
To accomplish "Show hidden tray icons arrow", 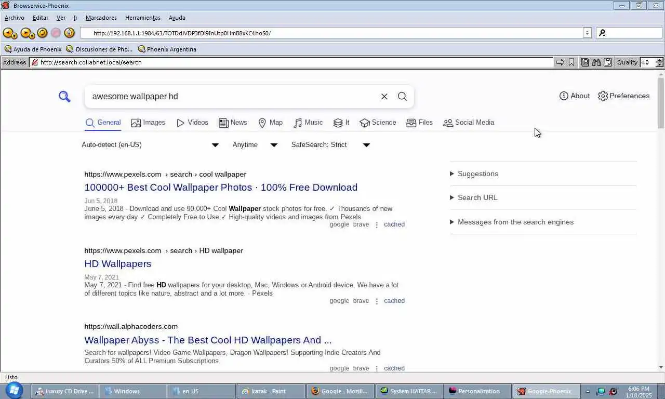I will point(588,391).
